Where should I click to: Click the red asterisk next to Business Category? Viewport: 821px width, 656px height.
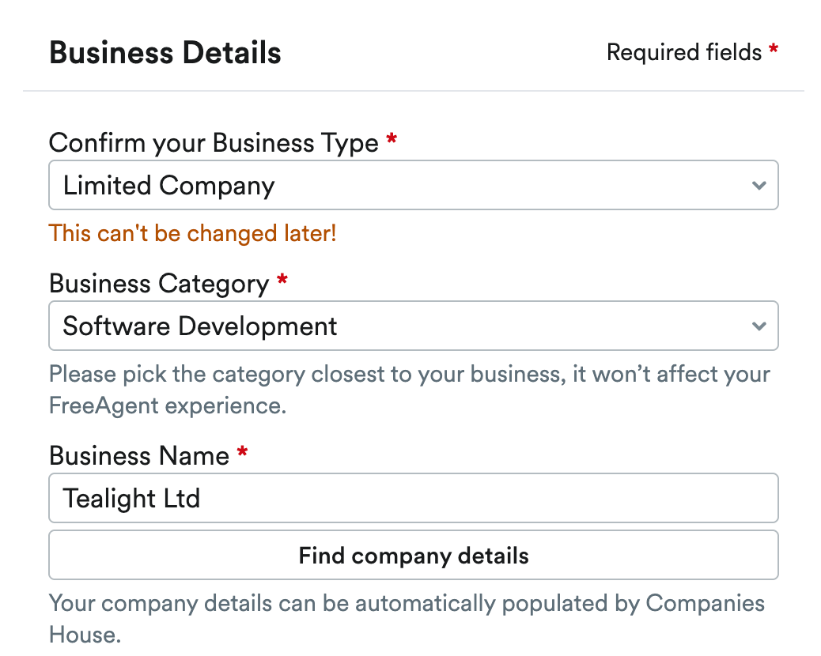282,281
